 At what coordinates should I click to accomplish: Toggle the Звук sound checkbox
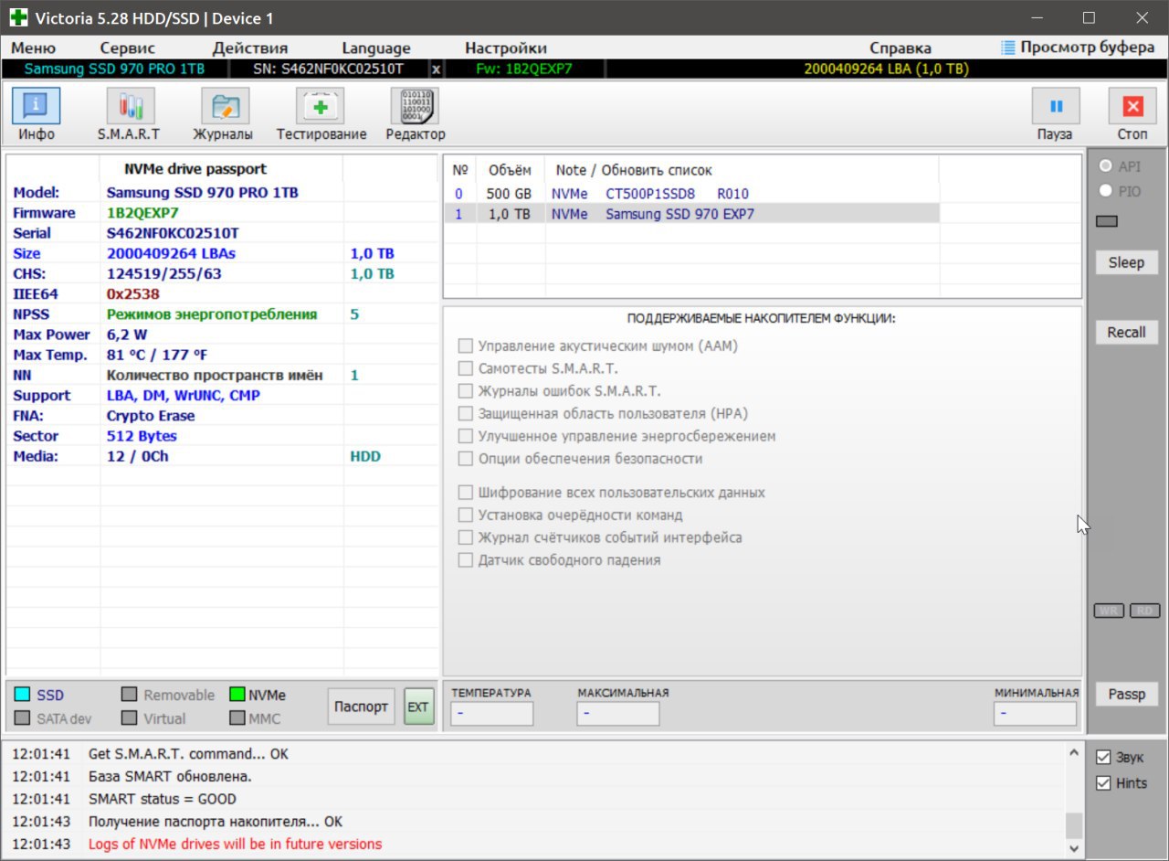pyautogui.click(x=1103, y=757)
